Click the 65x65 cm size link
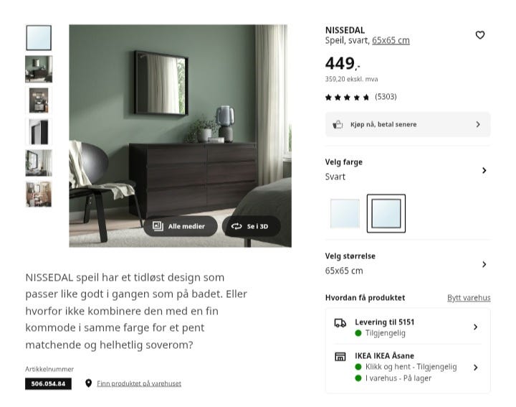The height and width of the screenshot is (407, 516). click(391, 40)
